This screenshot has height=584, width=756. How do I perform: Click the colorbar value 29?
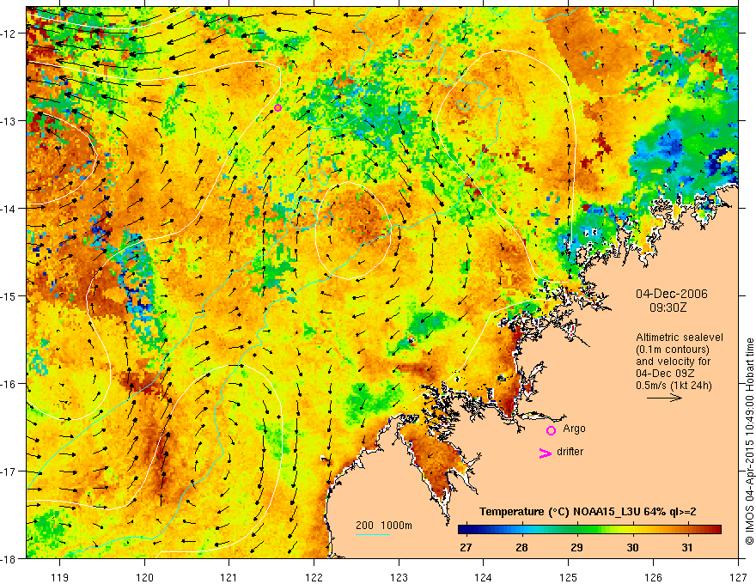[x=576, y=547]
